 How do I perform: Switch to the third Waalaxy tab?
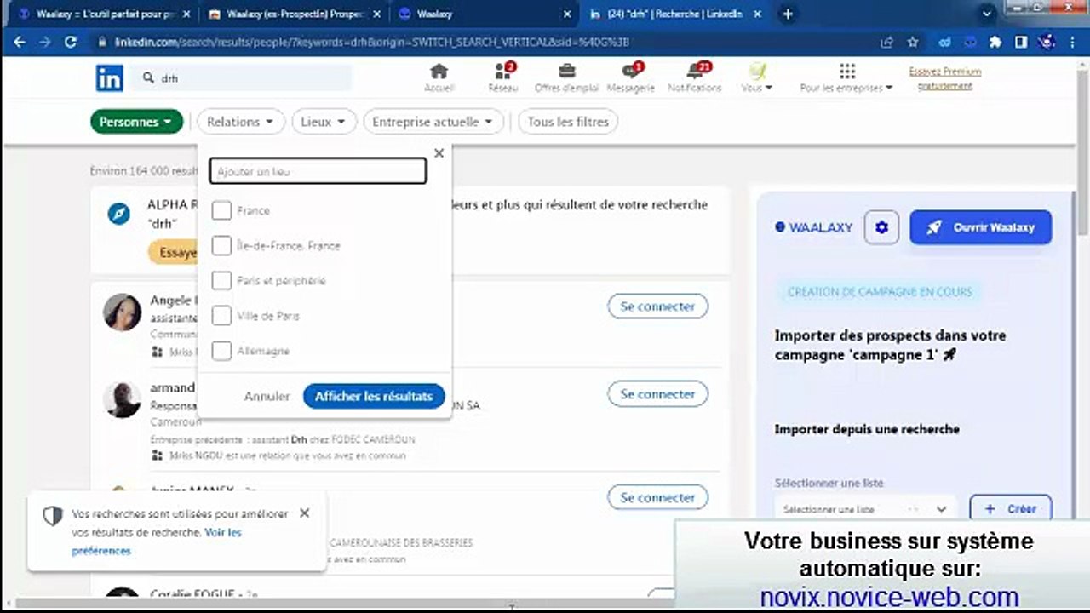pos(485,14)
